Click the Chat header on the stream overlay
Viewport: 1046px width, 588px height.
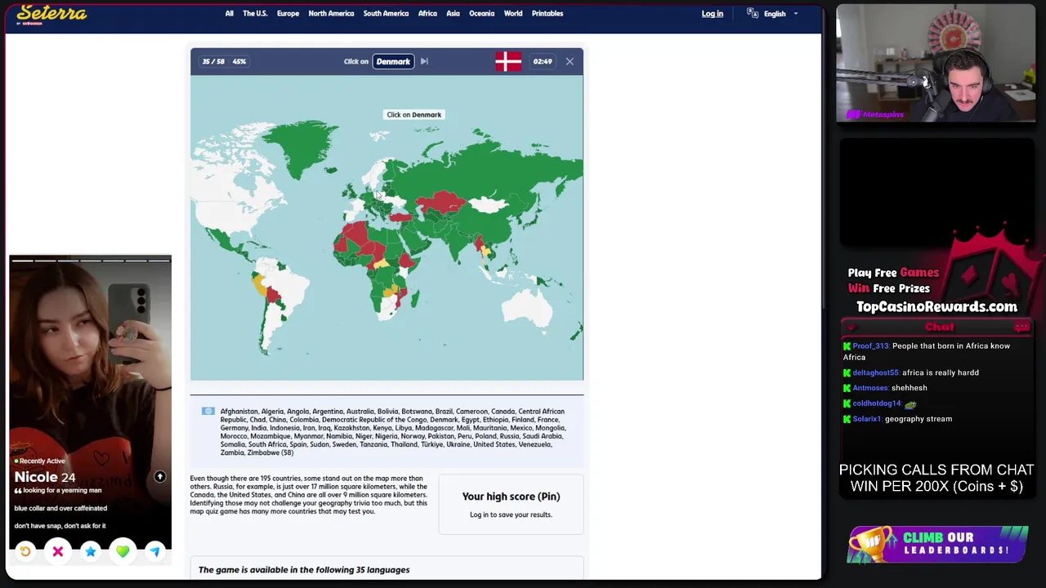[940, 327]
